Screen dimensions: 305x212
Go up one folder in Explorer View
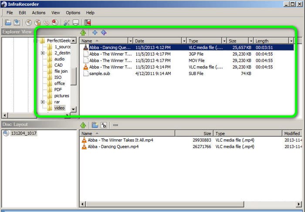83,33
